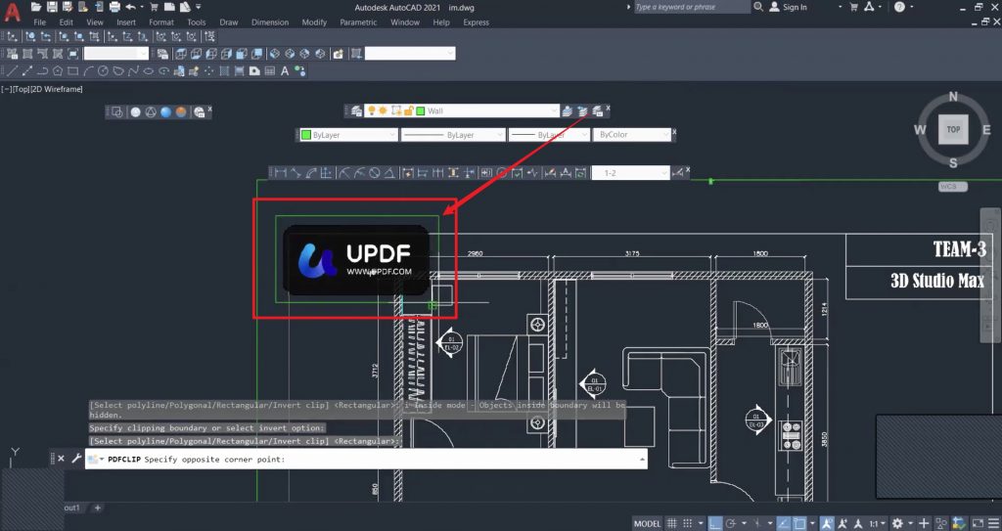Open the quick access toolbar customize arrow

199,7
